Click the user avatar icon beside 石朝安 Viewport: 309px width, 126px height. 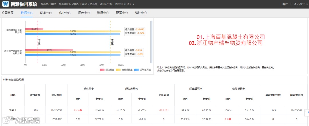pyautogui.click(x=295, y=4)
